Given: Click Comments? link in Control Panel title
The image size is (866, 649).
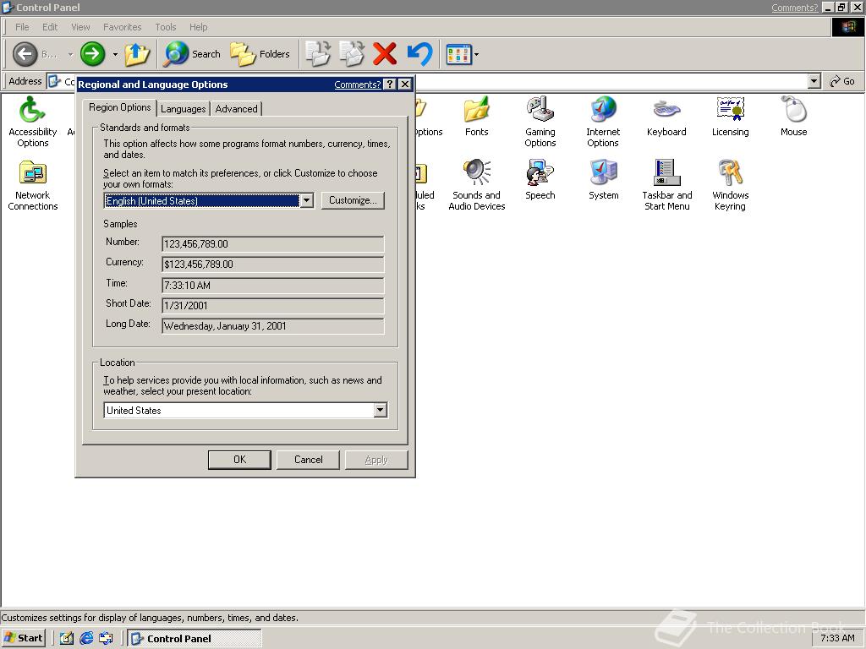Looking at the screenshot, I should (x=794, y=8).
